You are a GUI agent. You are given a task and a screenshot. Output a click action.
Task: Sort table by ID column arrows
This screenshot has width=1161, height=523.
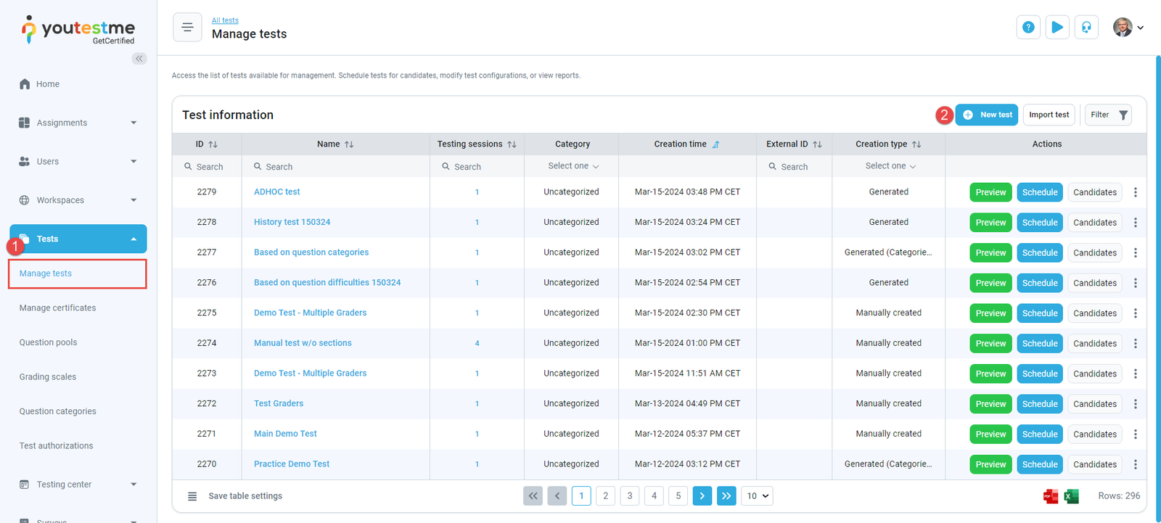coord(213,144)
